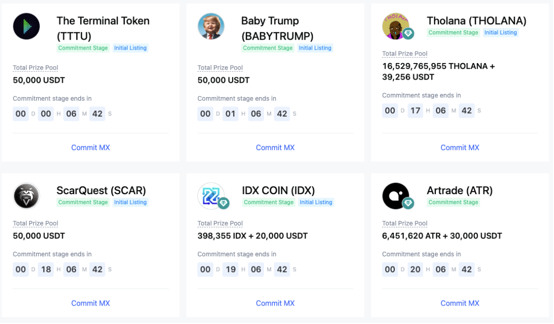Image resolution: width=554 pixels, height=324 pixels.
Task: Click the ScarQuest skull logo icon
Action: (x=26, y=196)
